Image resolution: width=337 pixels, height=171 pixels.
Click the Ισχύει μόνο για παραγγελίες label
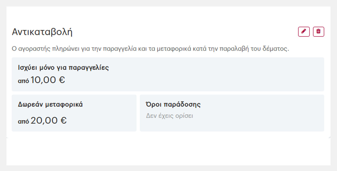click(63, 68)
